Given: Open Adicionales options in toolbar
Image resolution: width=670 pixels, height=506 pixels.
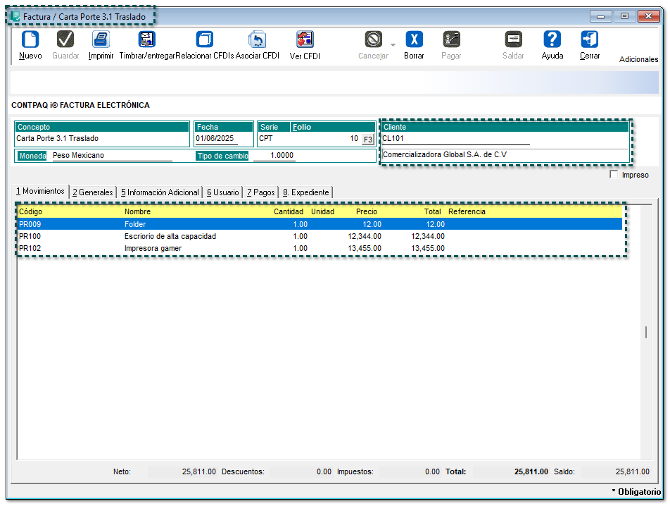Looking at the screenshot, I should pos(638,60).
